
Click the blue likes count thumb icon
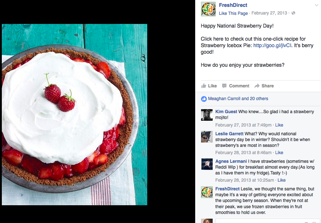pos(204,99)
